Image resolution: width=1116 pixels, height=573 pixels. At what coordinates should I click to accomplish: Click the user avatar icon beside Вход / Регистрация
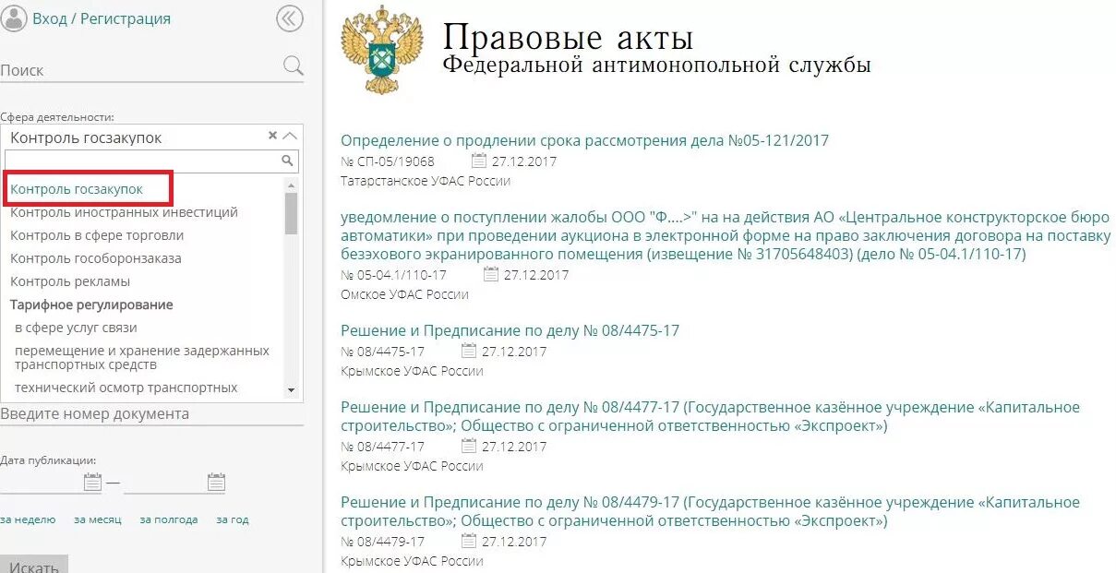(13, 18)
